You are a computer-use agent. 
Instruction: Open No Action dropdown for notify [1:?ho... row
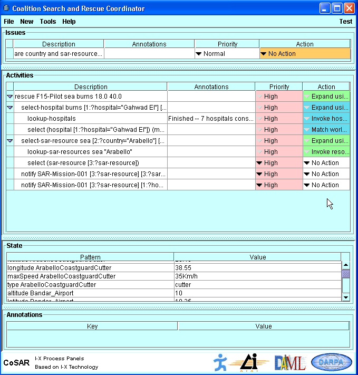(326, 185)
